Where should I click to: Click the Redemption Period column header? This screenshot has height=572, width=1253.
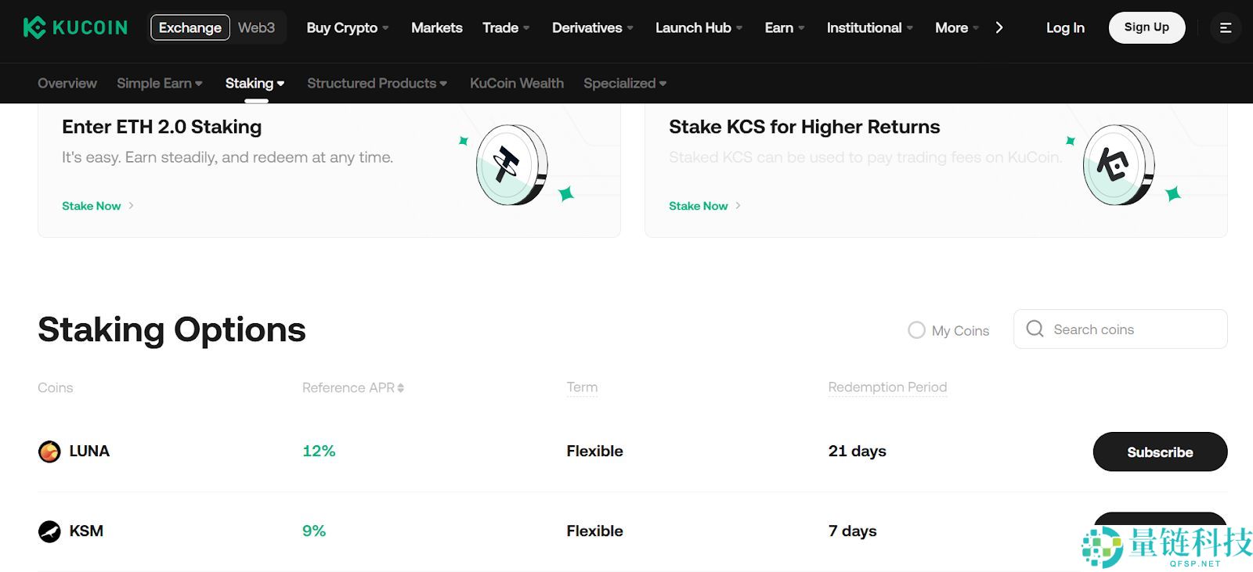coord(887,387)
